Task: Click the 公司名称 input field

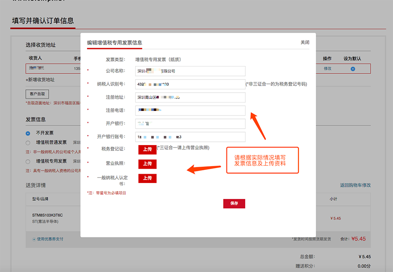Action: (190, 71)
